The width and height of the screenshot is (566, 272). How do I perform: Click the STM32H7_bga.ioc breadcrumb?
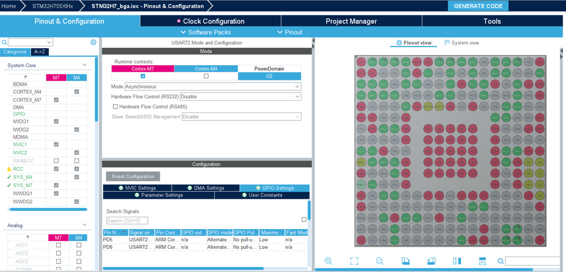pos(147,6)
